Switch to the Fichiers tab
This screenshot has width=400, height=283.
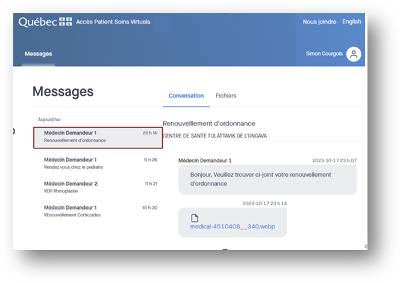coord(226,96)
